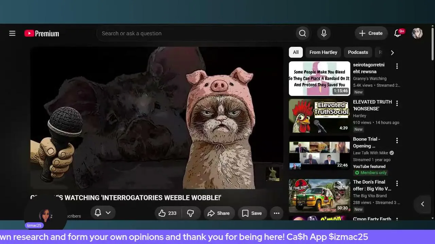The image size is (435, 244).
Task: Visit the Hartley channel name link
Action: pyautogui.click(x=360, y=116)
